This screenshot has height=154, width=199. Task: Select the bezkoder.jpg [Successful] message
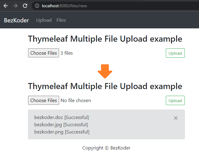click(x=61, y=125)
